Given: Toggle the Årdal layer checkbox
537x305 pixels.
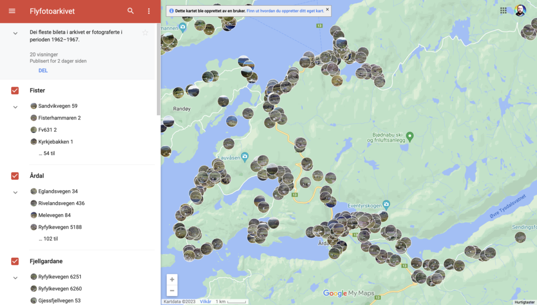Looking at the screenshot, I should tap(15, 176).
